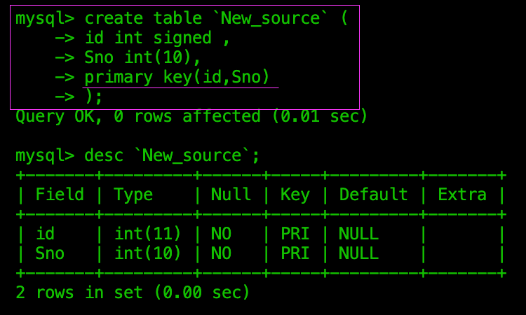Viewport: 526px width, 315px height.
Task: Click the 'Extra' column header
Action: coord(462,195)
